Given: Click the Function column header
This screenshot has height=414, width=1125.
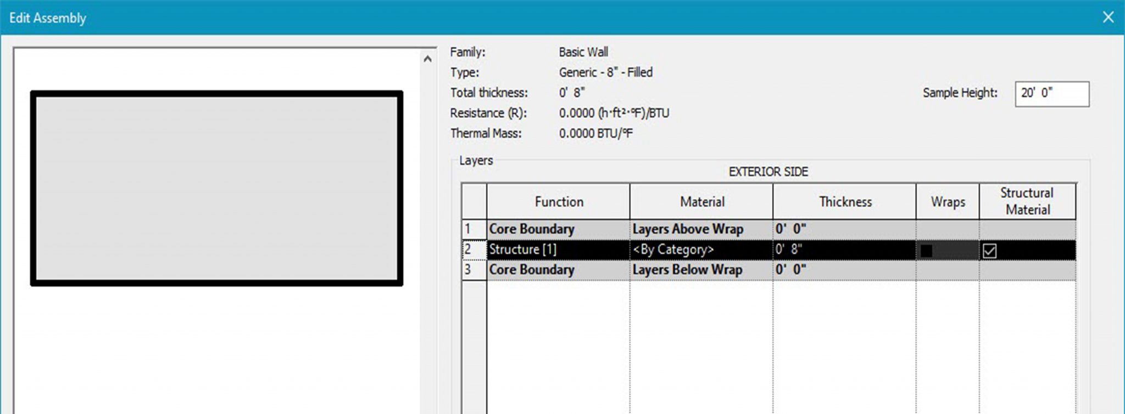Looking at the screenshot, I should [x=558, y=201].
